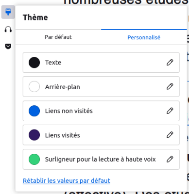Click the Texte label row
This screenshot has width=189, height=194.
(x=101, y=63)
